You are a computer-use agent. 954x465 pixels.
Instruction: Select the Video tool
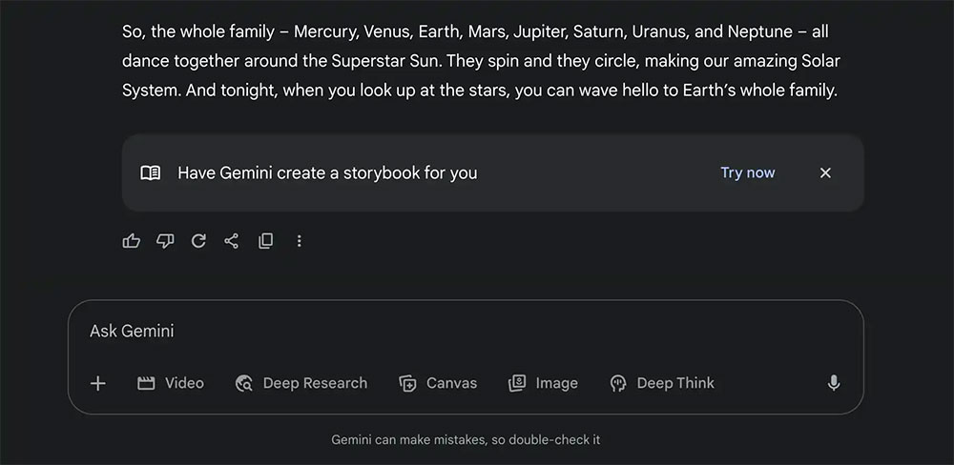click(172, 383)
